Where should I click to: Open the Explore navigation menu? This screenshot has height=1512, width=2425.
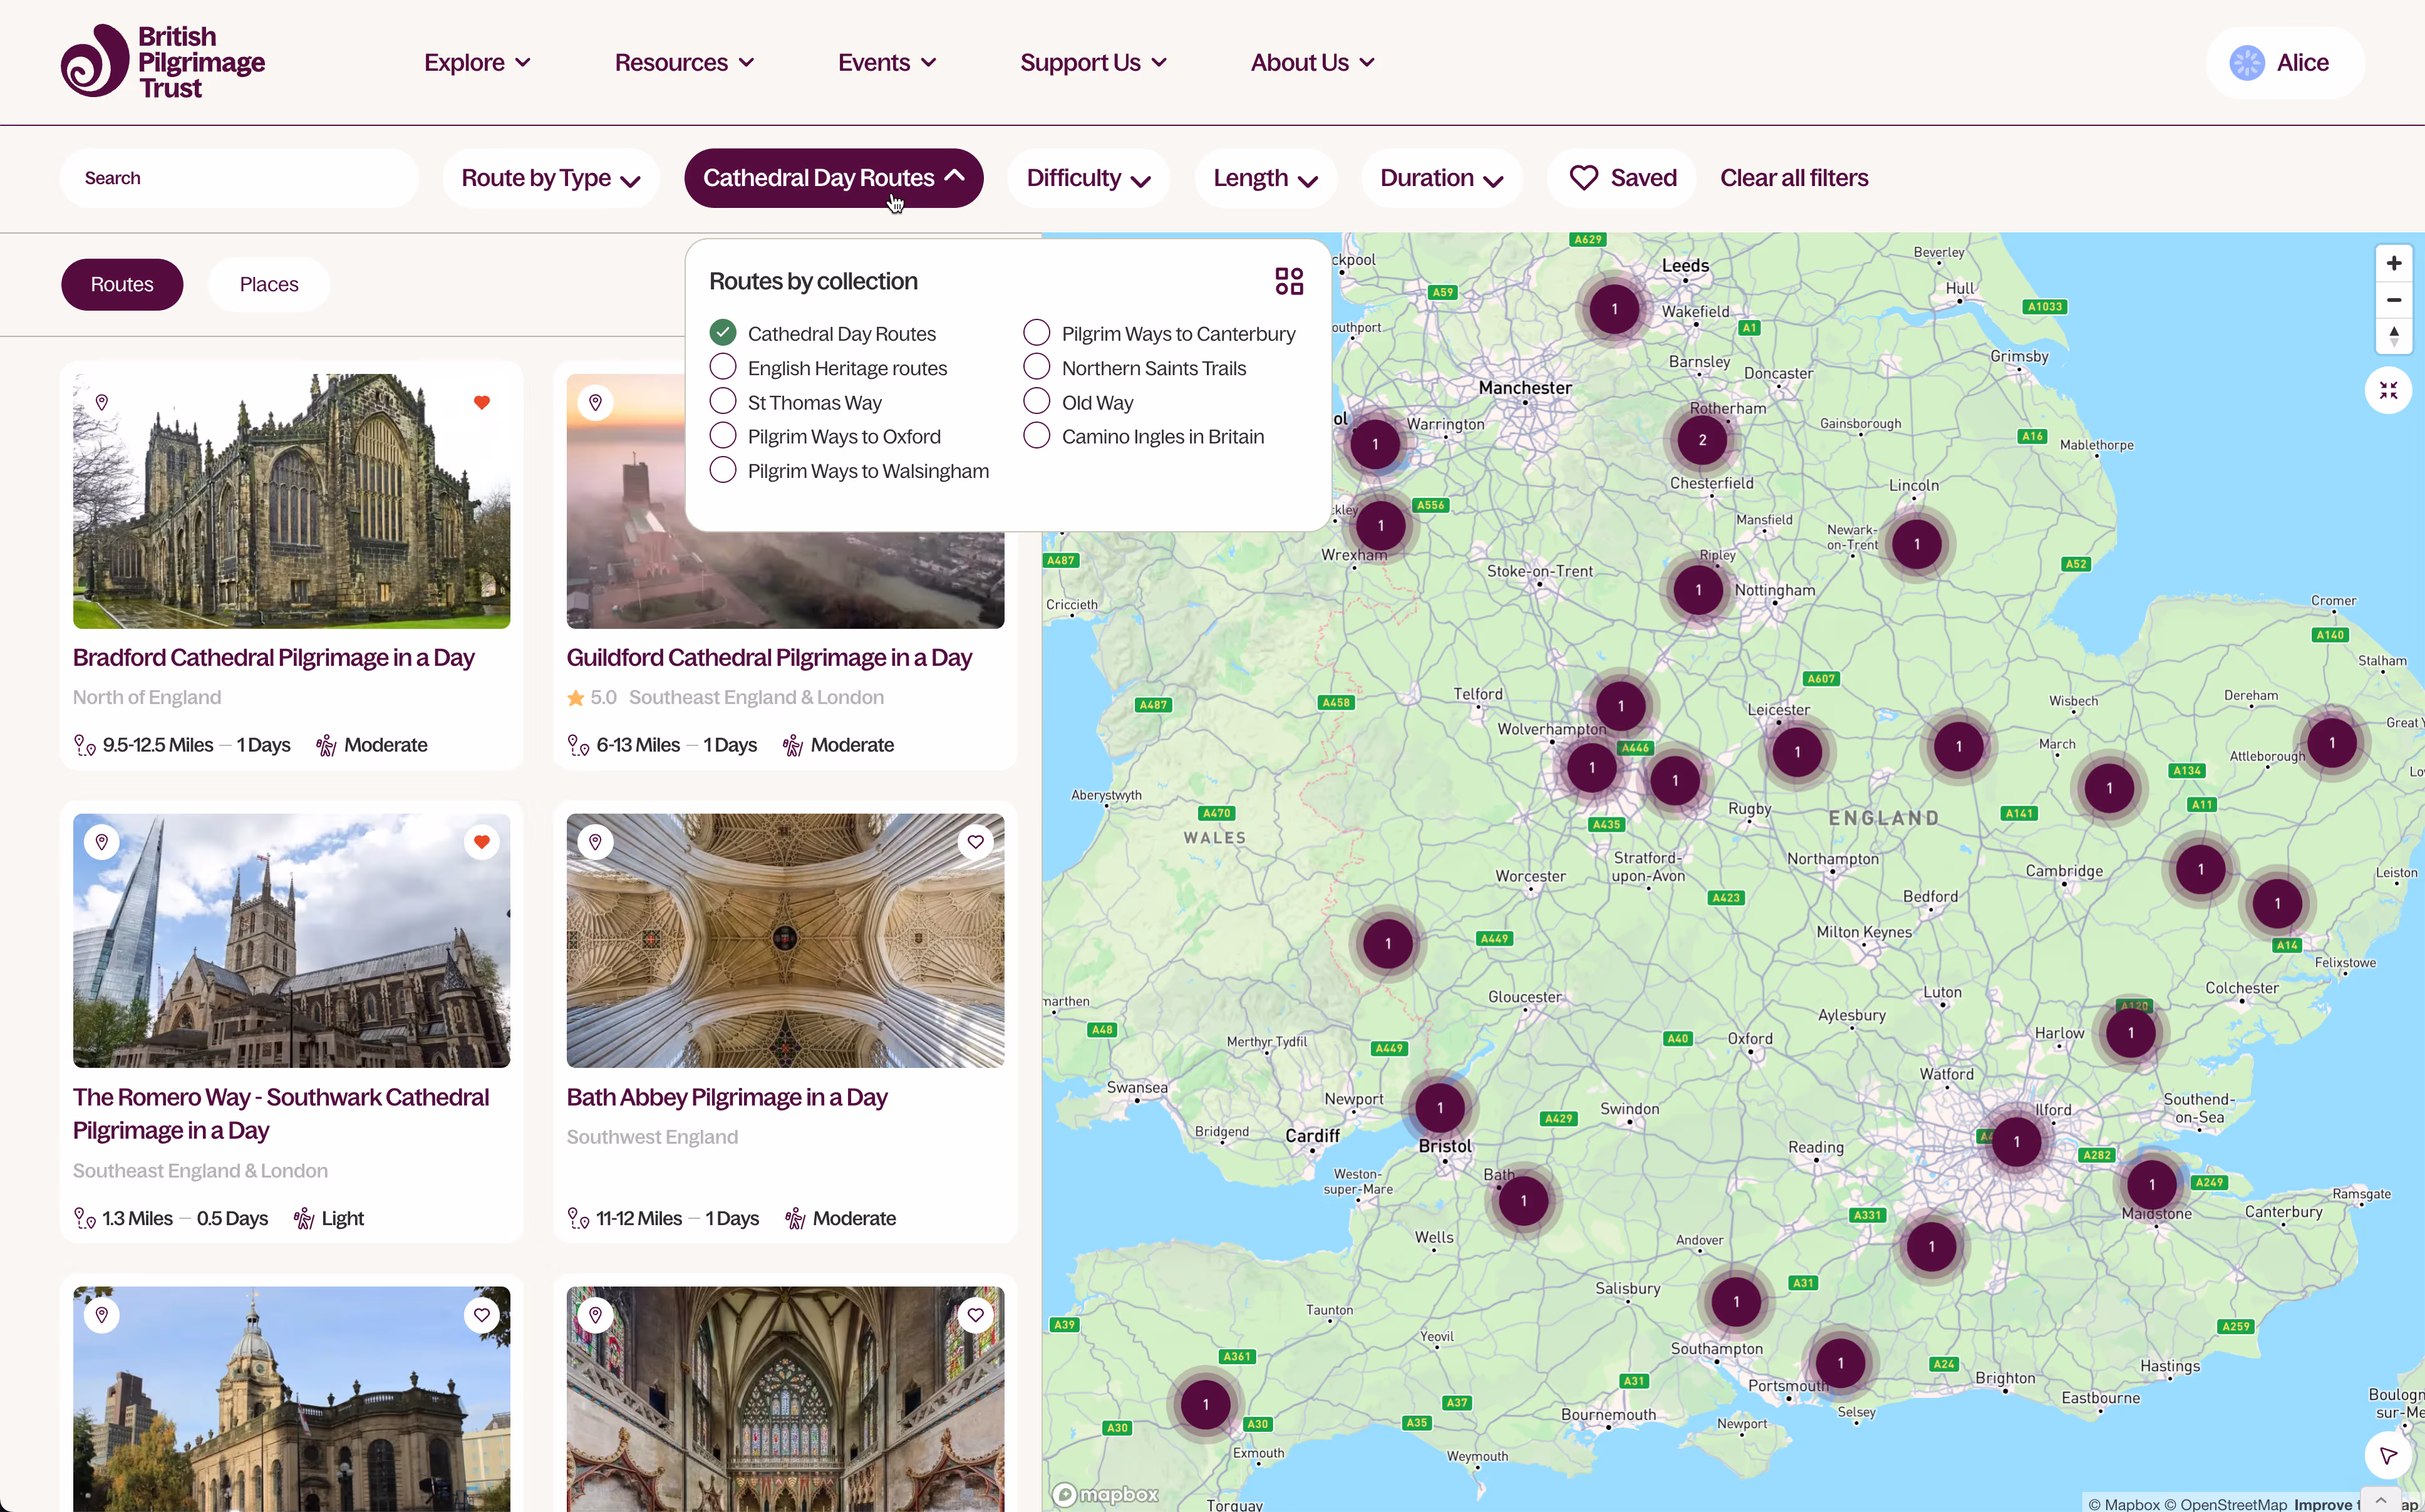(477, 63)
